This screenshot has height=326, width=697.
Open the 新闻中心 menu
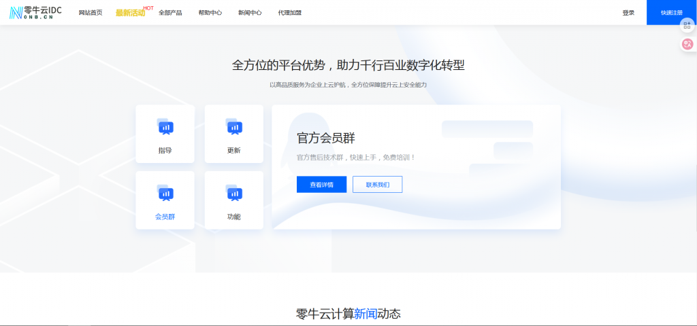click(250, 13)
